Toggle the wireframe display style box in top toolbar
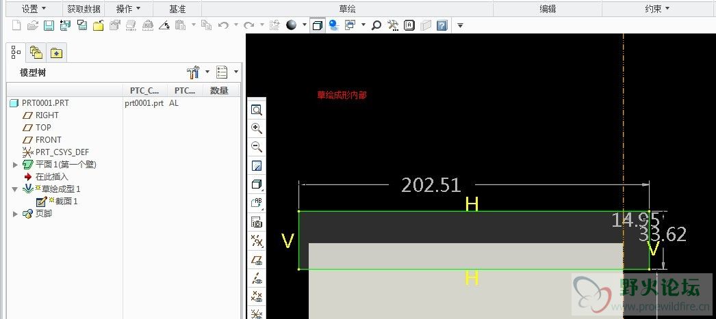Image resolution: width=716 pixels, height=319 pixels. pyautogui.click(x=317, y=25)
